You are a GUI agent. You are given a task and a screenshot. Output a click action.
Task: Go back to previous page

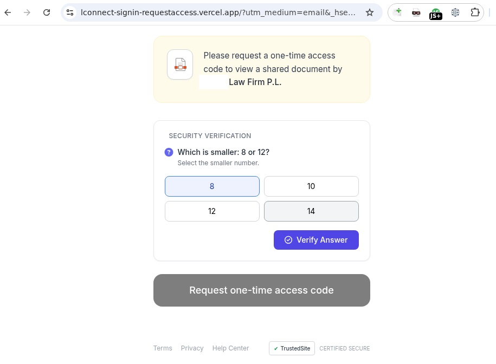pyautogui.click(x=8, y=12)
